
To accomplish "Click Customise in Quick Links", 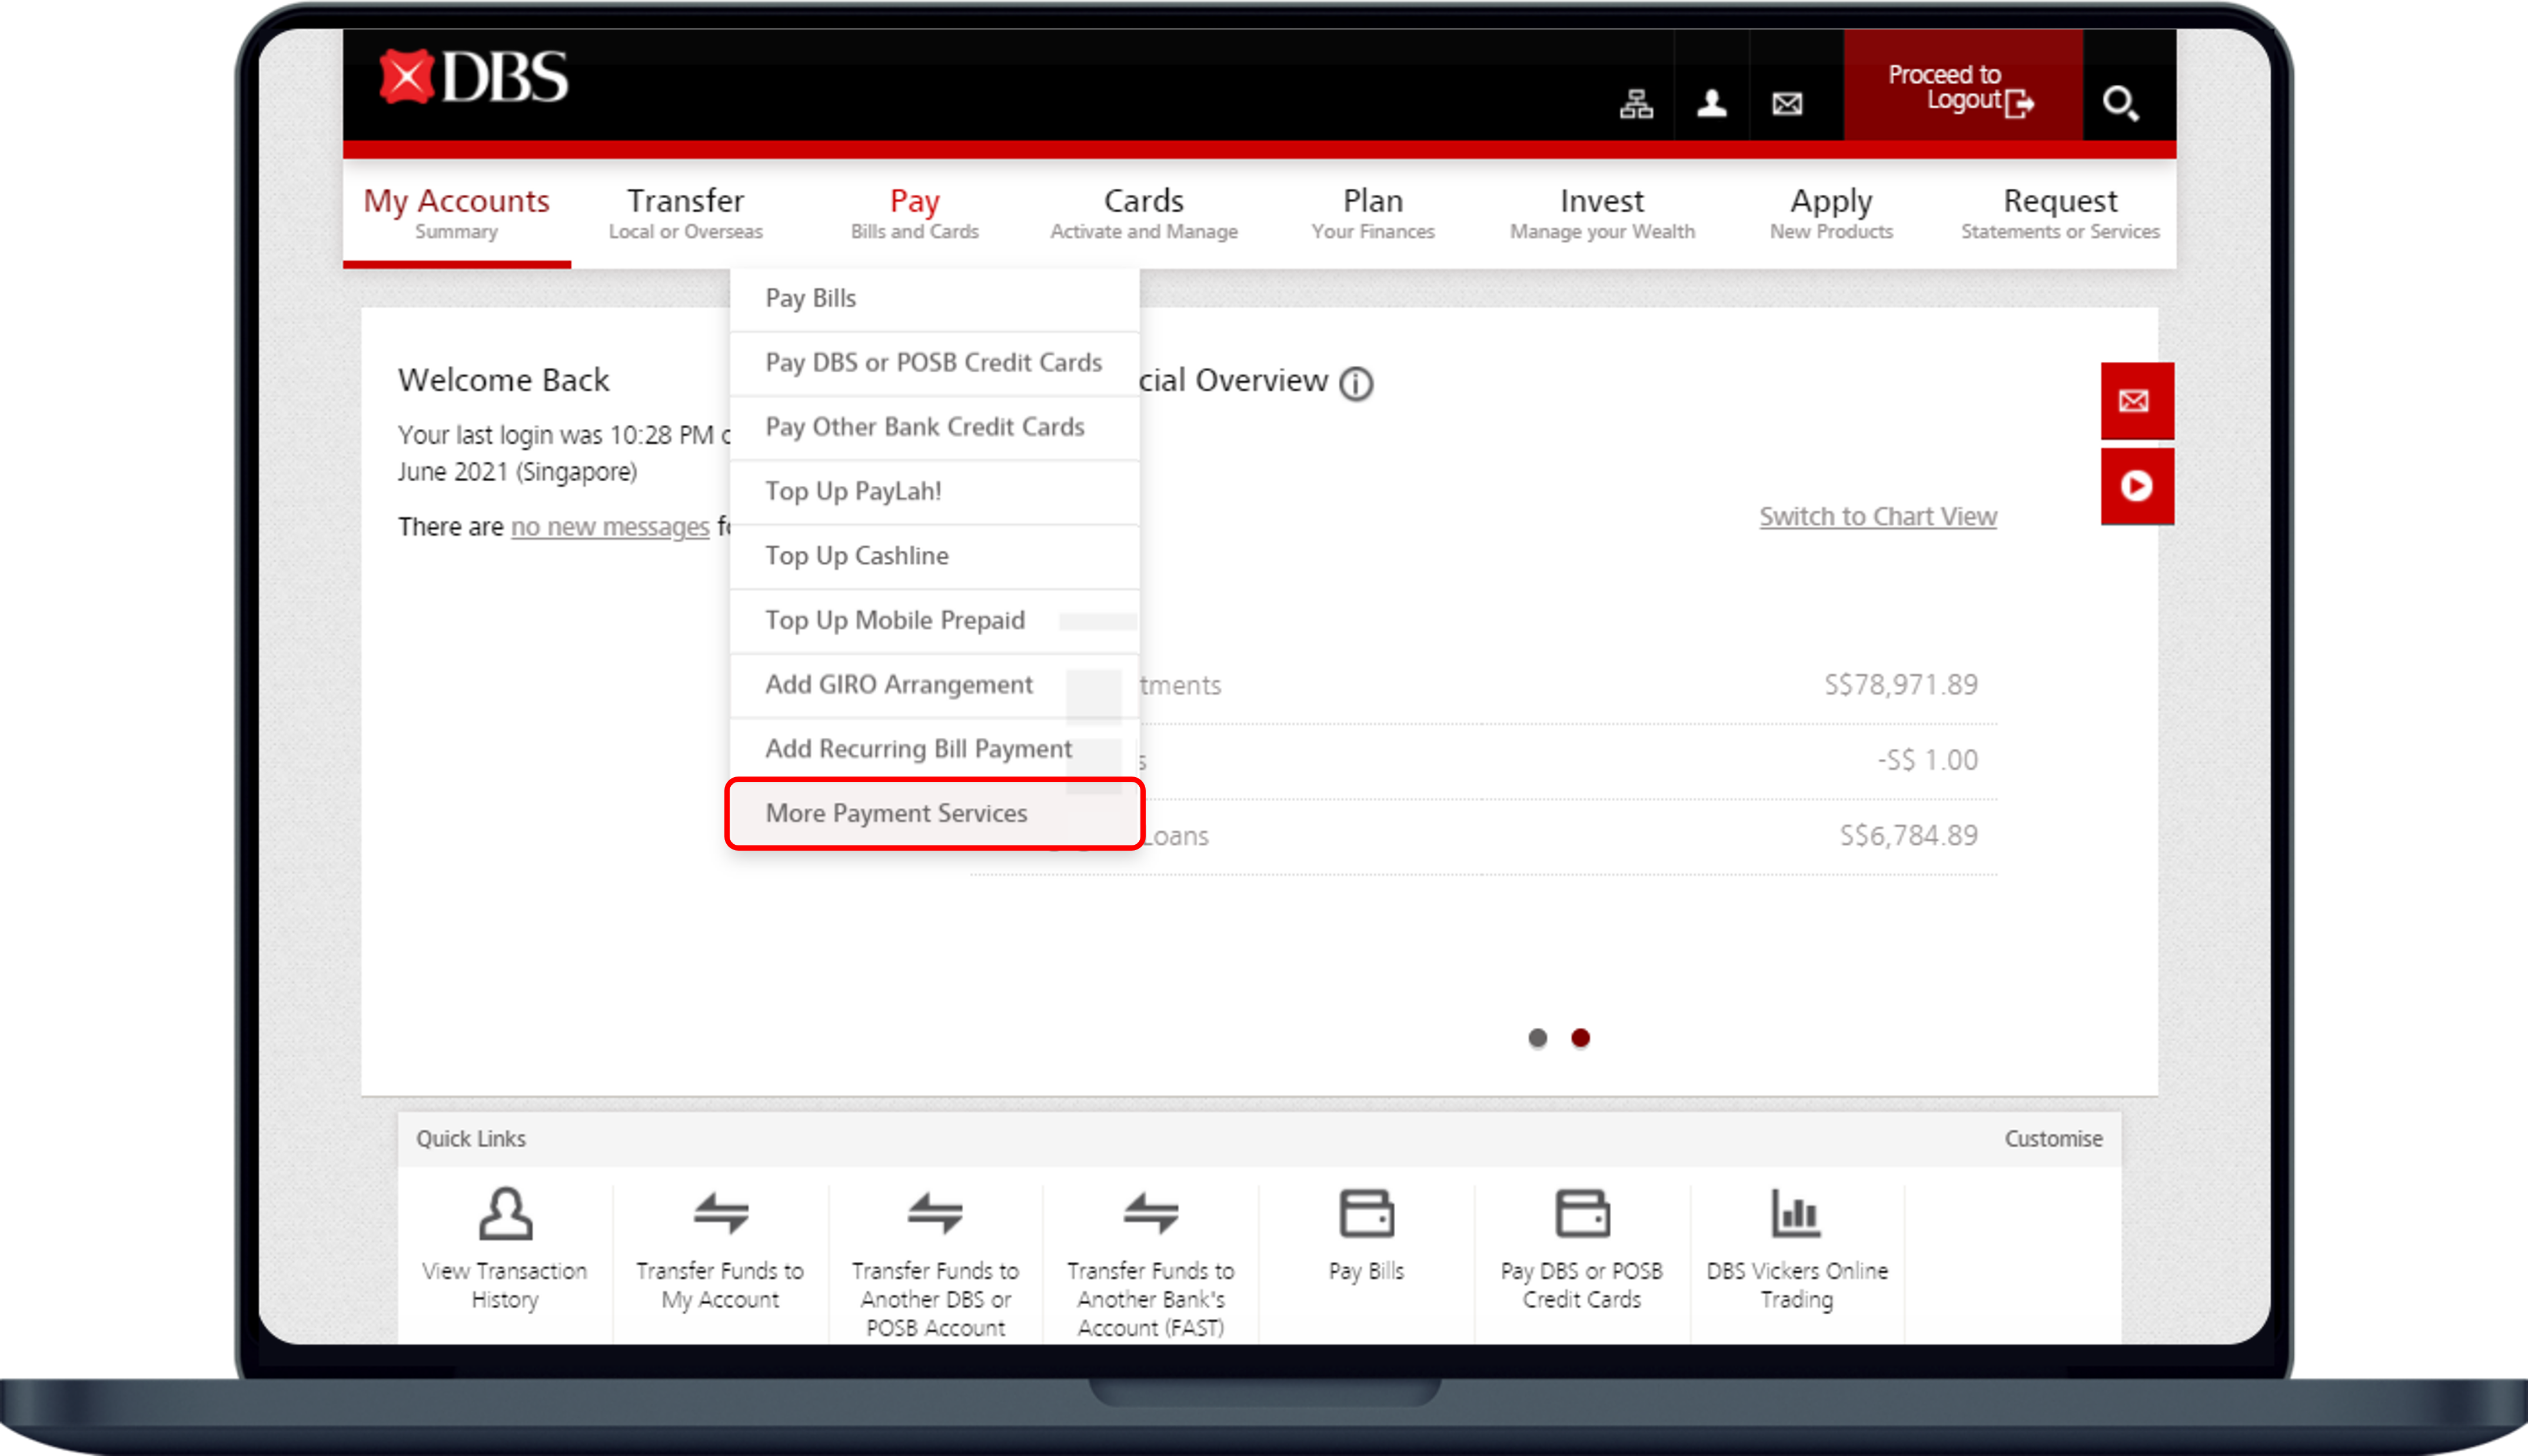I will pos(2053,1139).
